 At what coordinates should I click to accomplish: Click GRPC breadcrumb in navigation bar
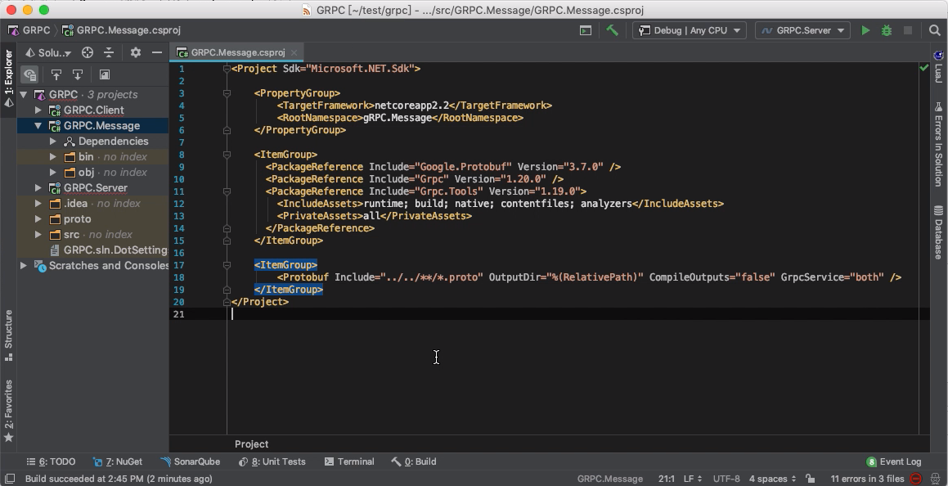tap(29, 30)
